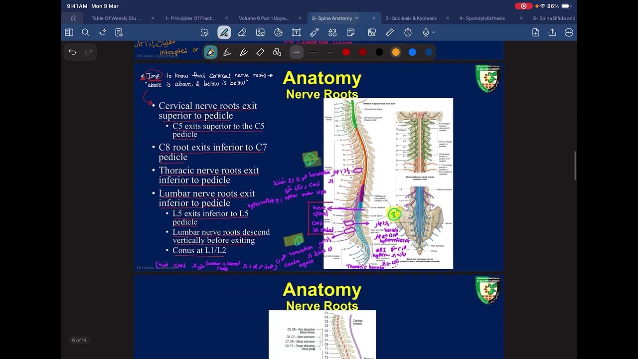Redo the last undone stroke
The image size is (638, 359).
click(x=89, y=52)
